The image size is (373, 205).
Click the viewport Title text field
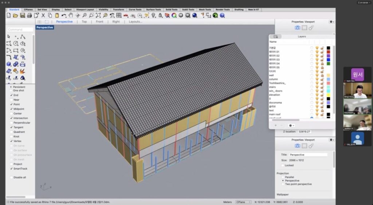pos(308,155)
